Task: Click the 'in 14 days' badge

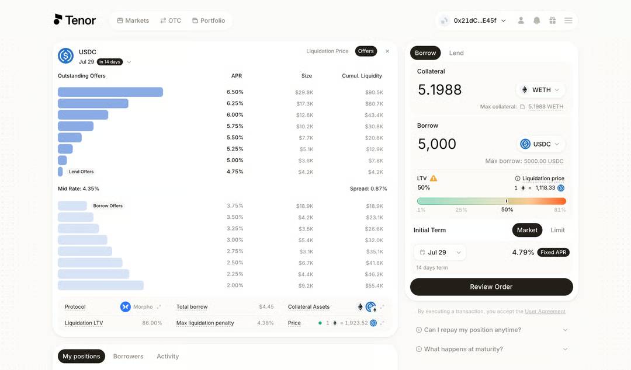Action: point(109,62)
